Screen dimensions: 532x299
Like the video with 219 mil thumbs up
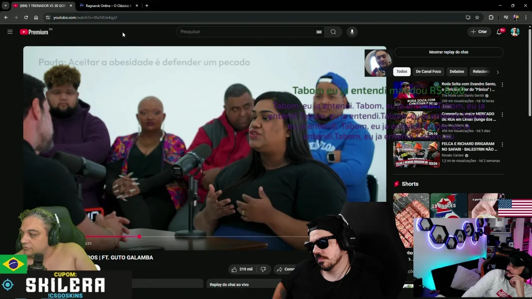pyautogui.click(x=242, y=269)
